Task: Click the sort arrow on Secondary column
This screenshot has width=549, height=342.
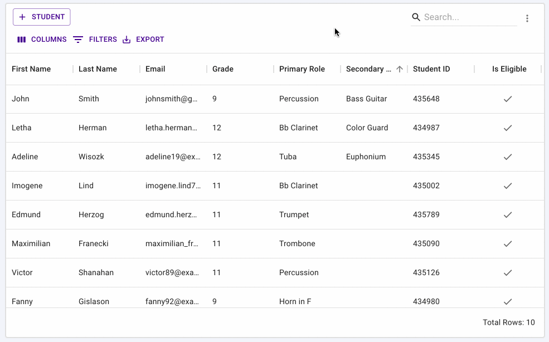Action: pyautogui.click(x=400, y=69)
